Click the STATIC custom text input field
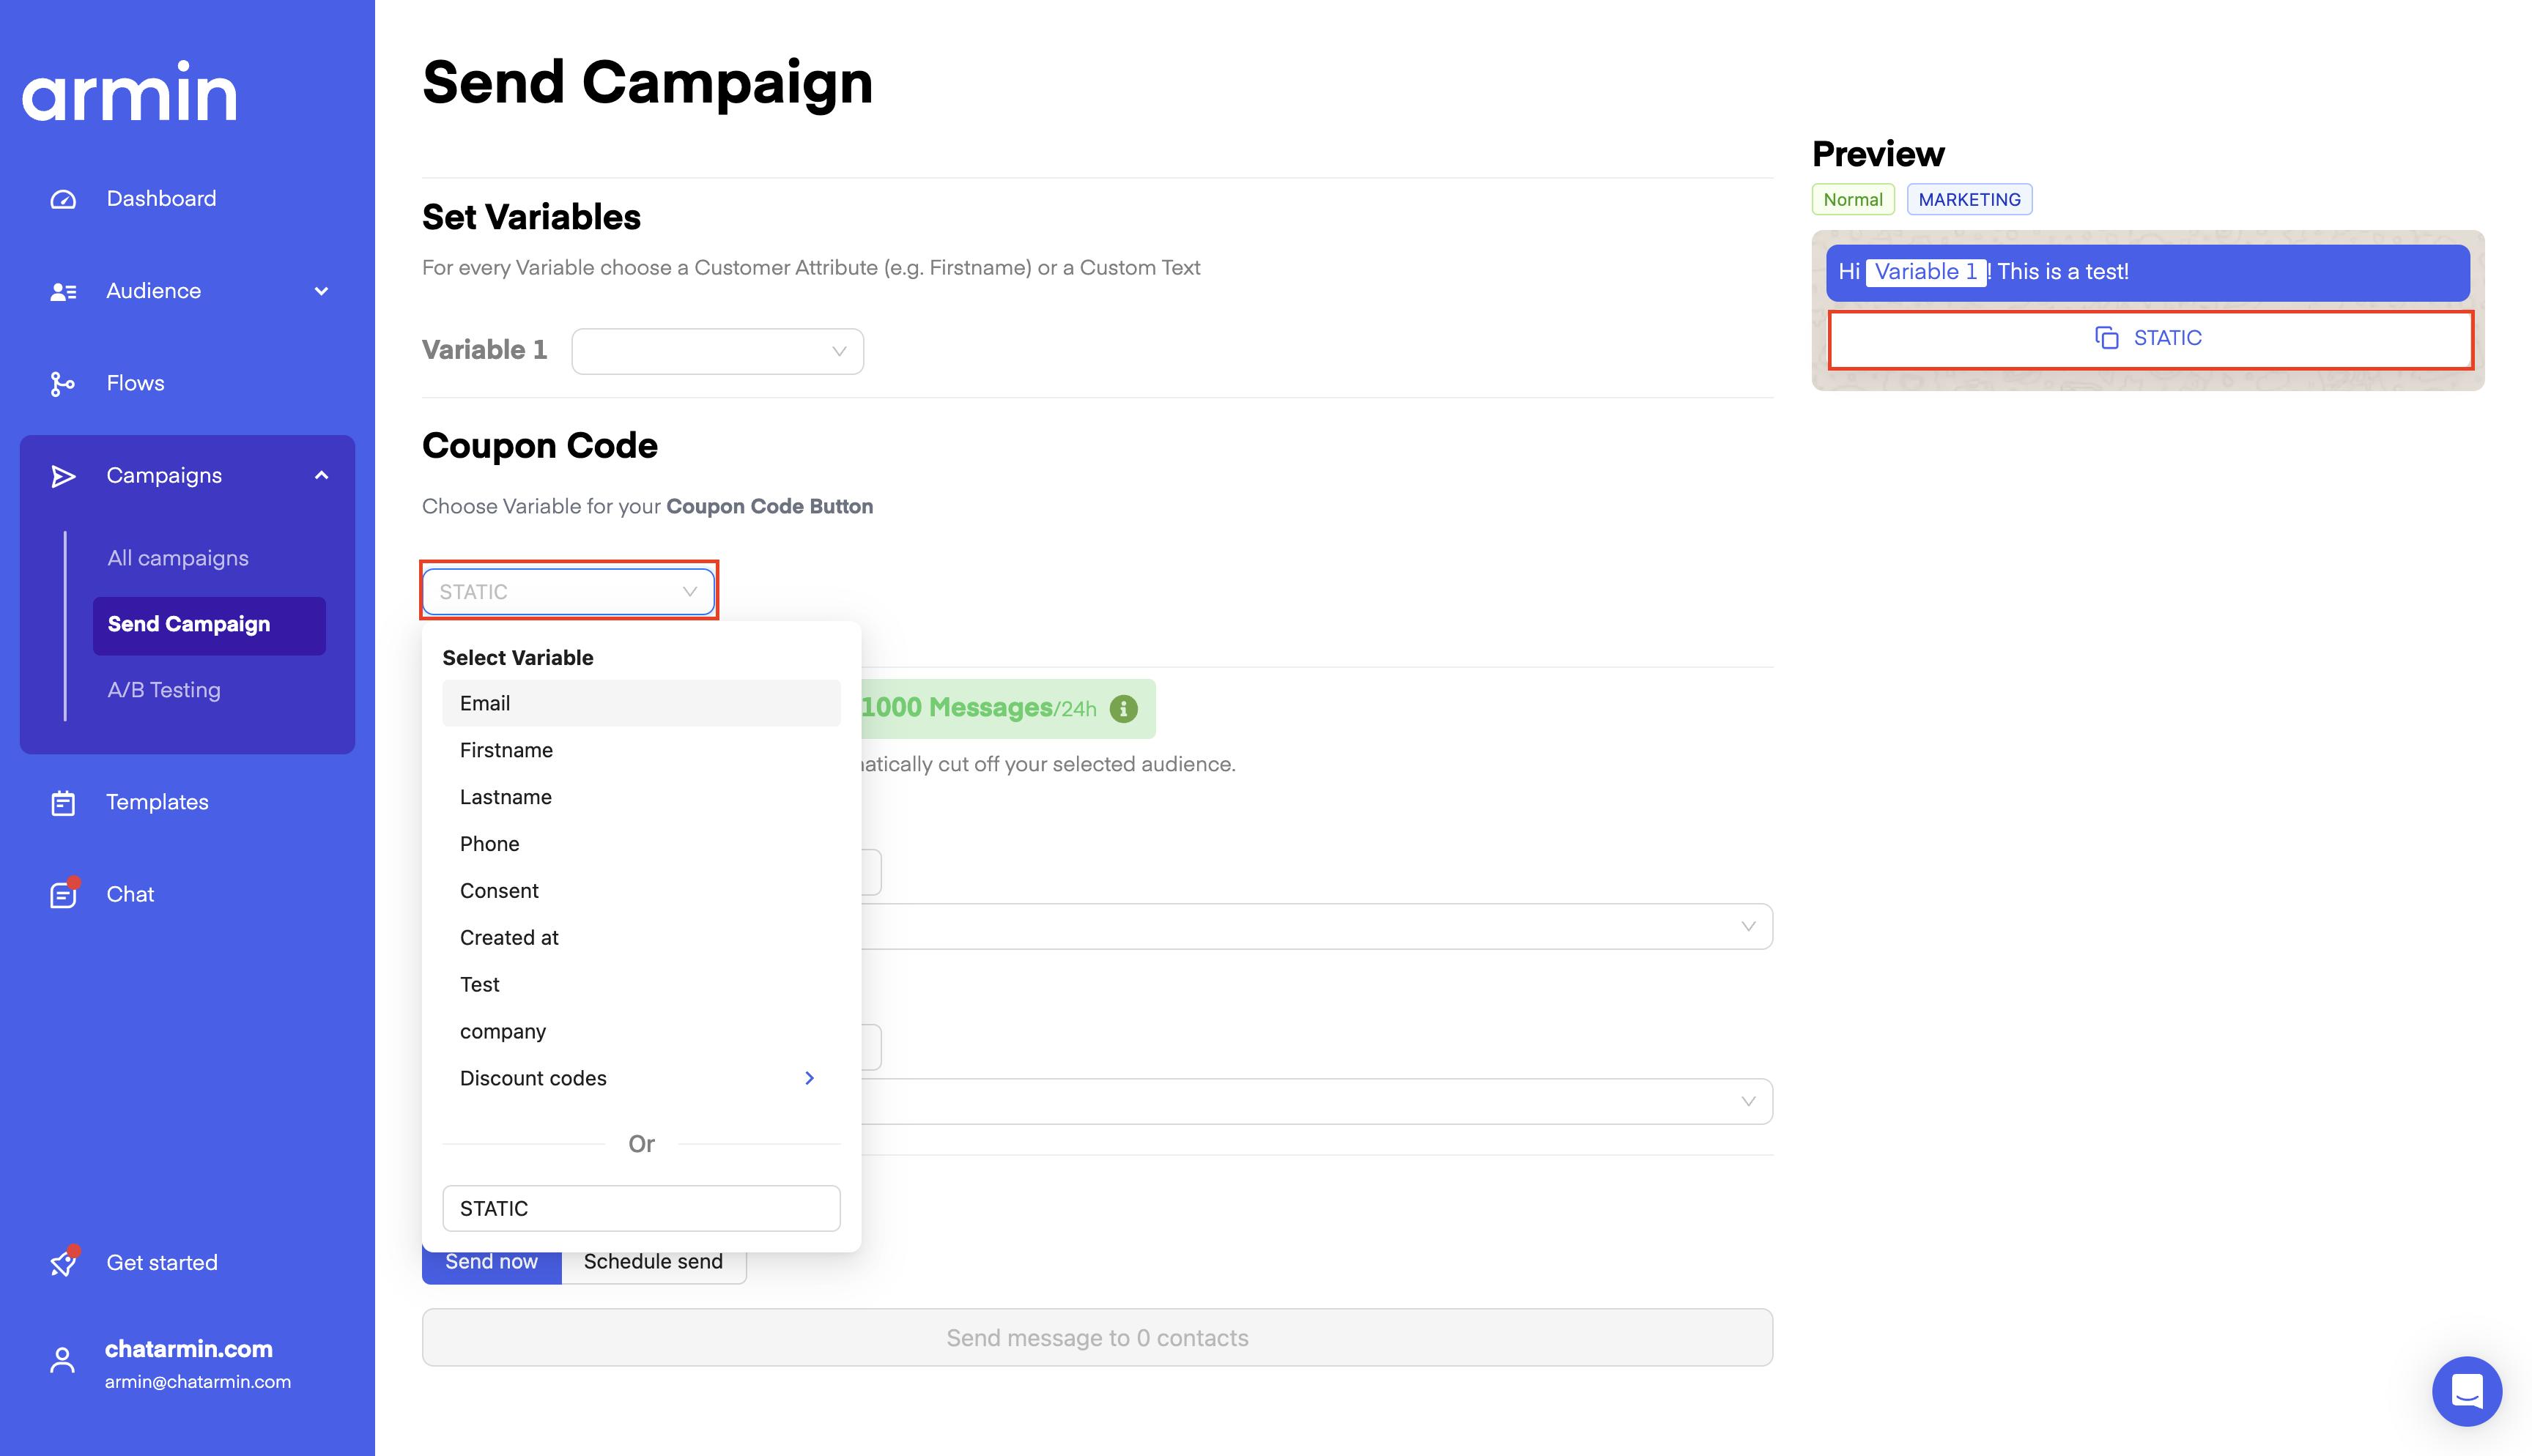 pos(641,1208)
